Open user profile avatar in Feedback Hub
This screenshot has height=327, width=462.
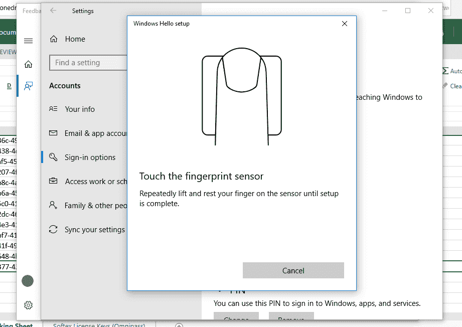pyautogui.click(x=28, y=281)
